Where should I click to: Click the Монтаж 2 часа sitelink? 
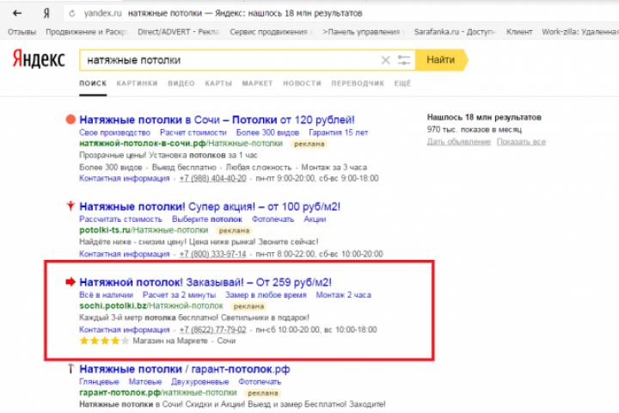tap(343, 295)
